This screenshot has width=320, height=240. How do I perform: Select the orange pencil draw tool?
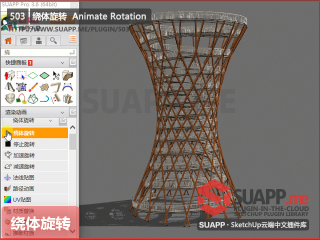[33, 87]
